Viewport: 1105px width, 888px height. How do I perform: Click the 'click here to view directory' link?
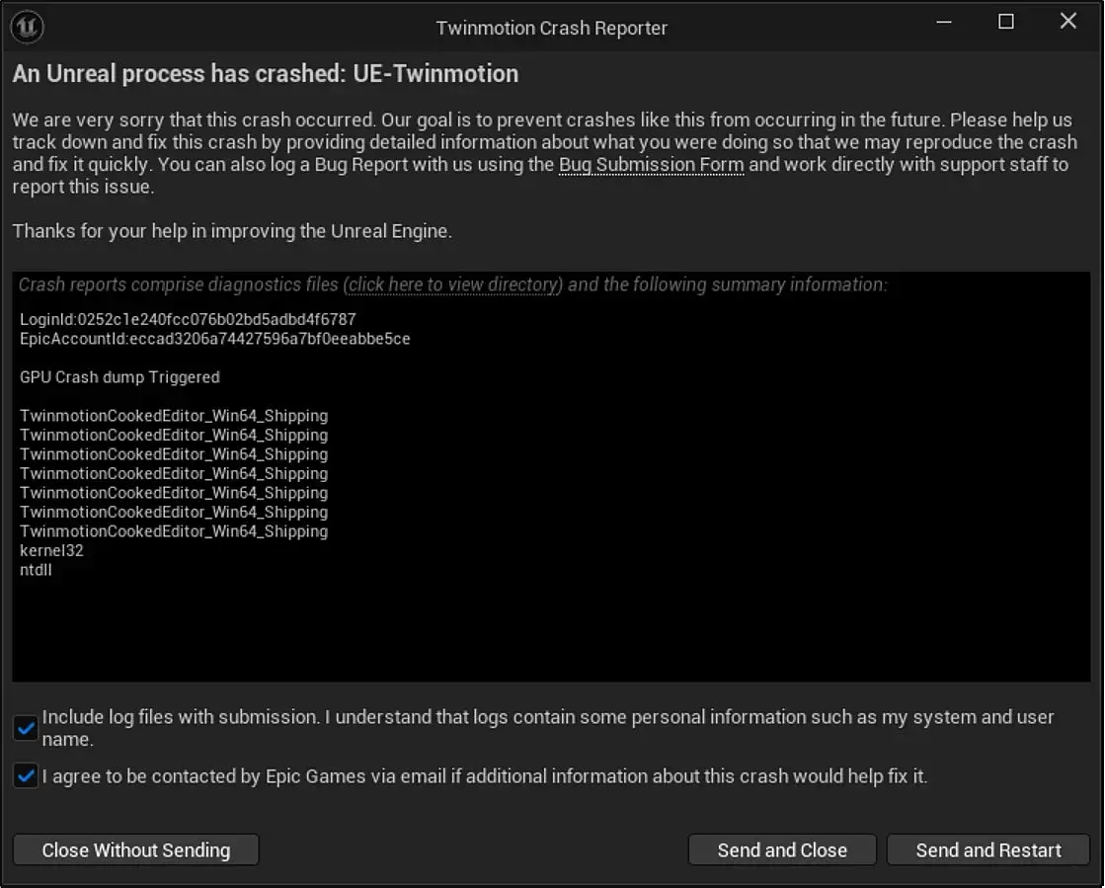point(454,284)
